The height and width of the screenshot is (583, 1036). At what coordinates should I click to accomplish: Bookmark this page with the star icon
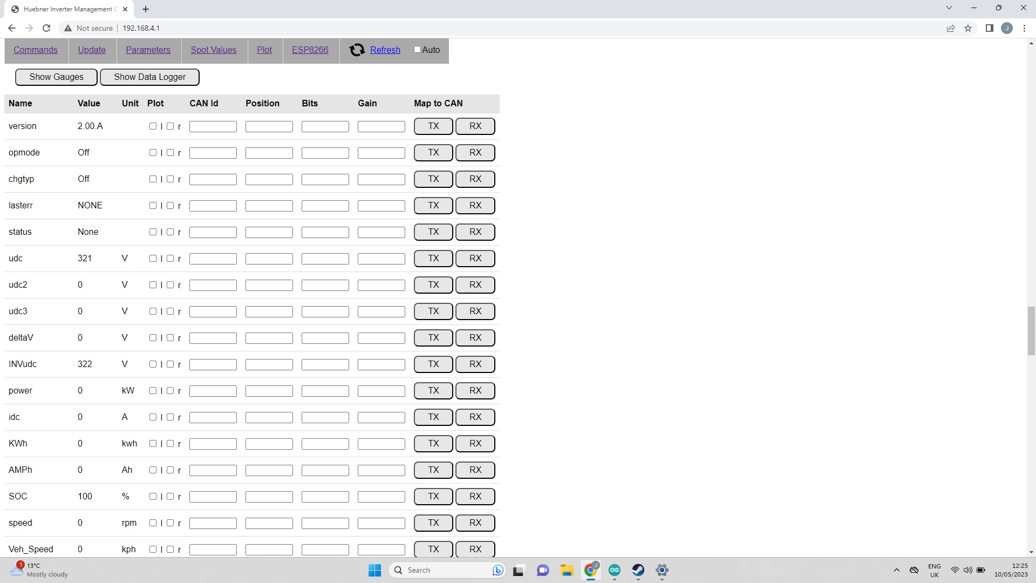tap(968, 28)
